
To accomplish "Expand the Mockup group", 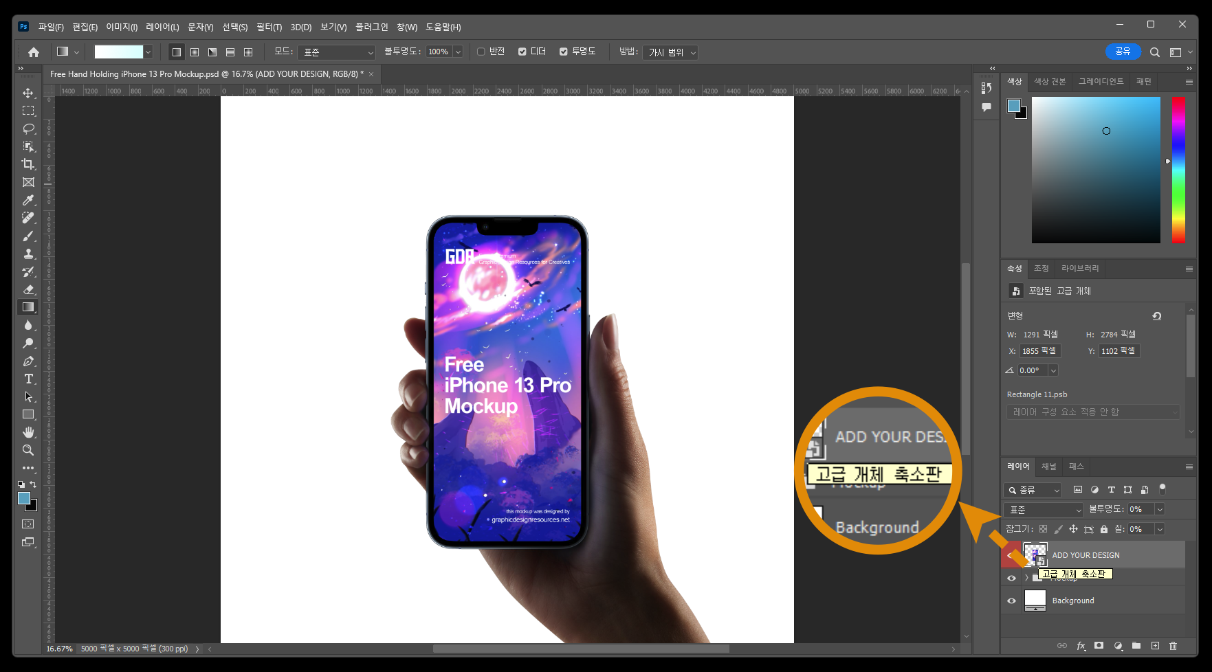I will pyautogui.click(x=1026, y=578).
